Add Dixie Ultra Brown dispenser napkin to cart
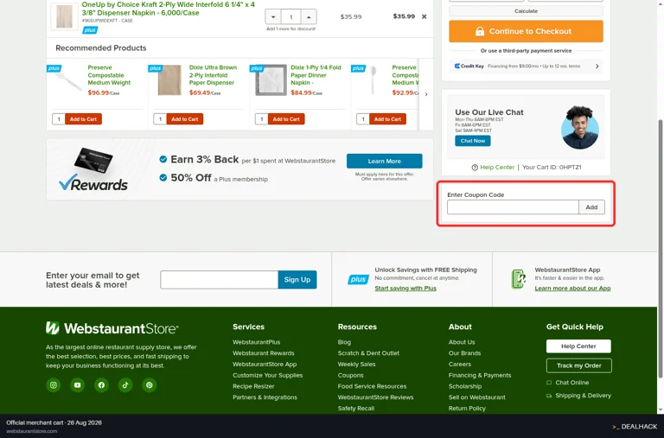Viewport: 664px width, 438px height. 185,119
